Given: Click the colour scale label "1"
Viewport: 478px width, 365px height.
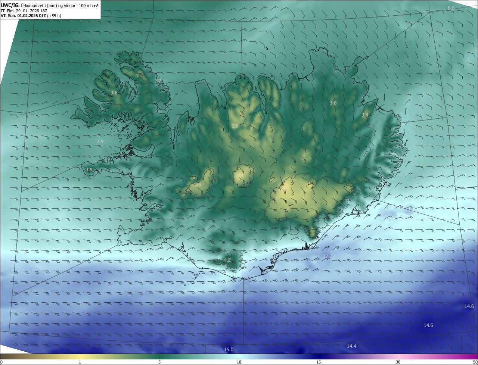Looking at the screenshot, I should pos(80,362).
